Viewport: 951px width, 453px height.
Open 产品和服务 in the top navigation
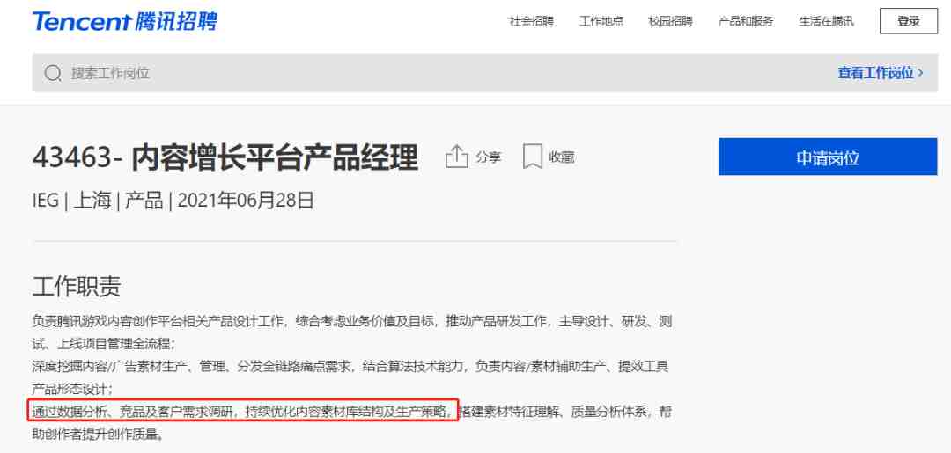(746, 21)
